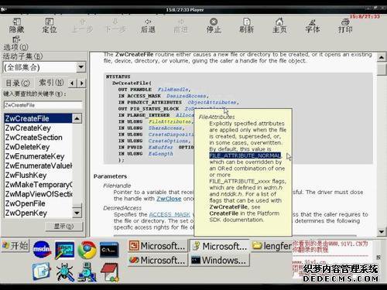The image size is (387, 290).
Task: Launch the monitor icon next to MSDN
Action: 64,250
